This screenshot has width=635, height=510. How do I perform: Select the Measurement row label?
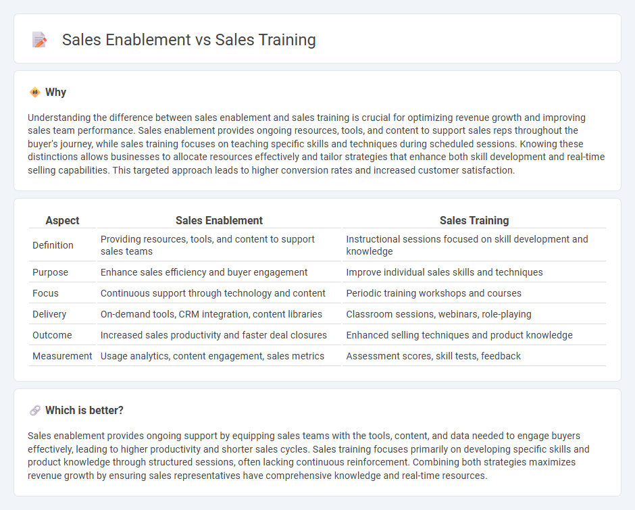tap(62, 356)
